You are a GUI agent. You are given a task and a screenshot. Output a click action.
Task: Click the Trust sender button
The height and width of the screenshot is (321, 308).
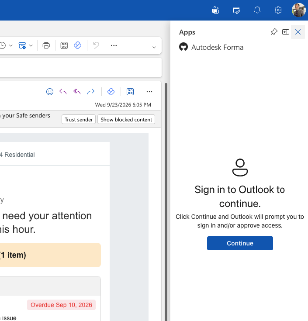tap(79, 119)
